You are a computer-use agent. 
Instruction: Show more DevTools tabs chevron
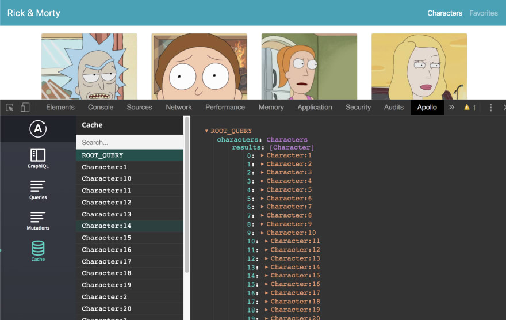[x=451, y=107]
